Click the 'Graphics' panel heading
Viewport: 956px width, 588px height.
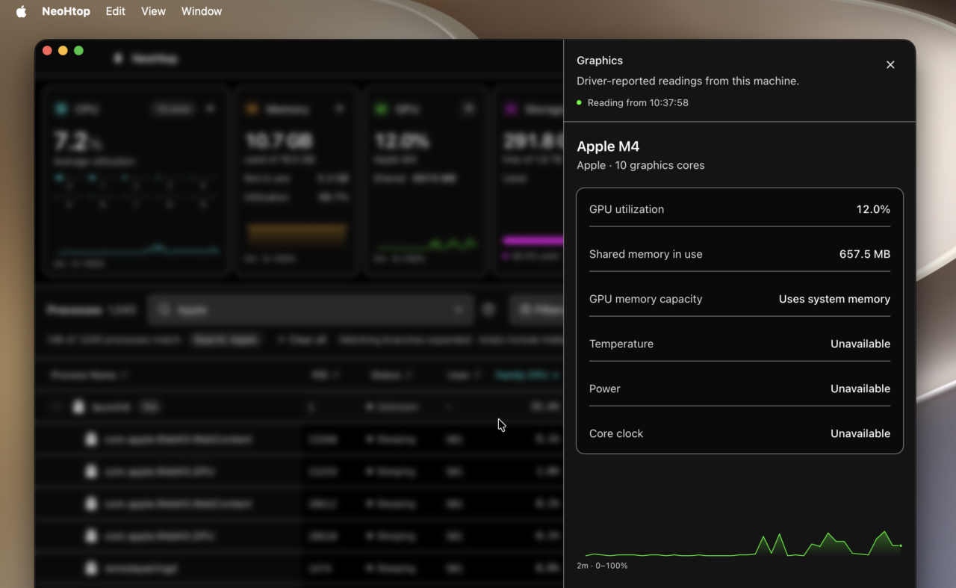600,61
